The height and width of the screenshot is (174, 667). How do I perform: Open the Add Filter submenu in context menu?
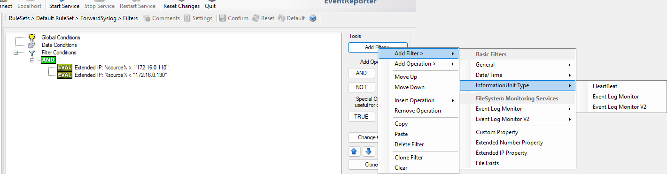pyautogui.click(x=418, y=53)
